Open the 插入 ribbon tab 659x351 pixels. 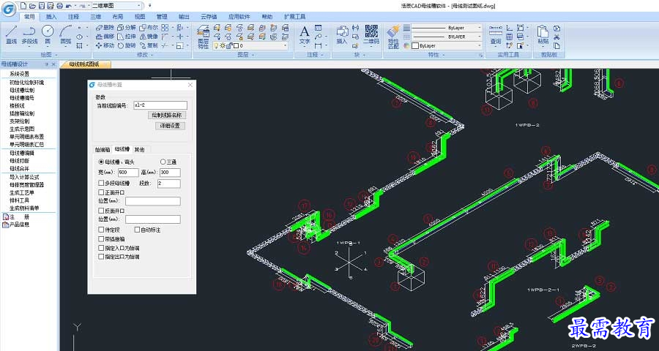coord(51,17)
